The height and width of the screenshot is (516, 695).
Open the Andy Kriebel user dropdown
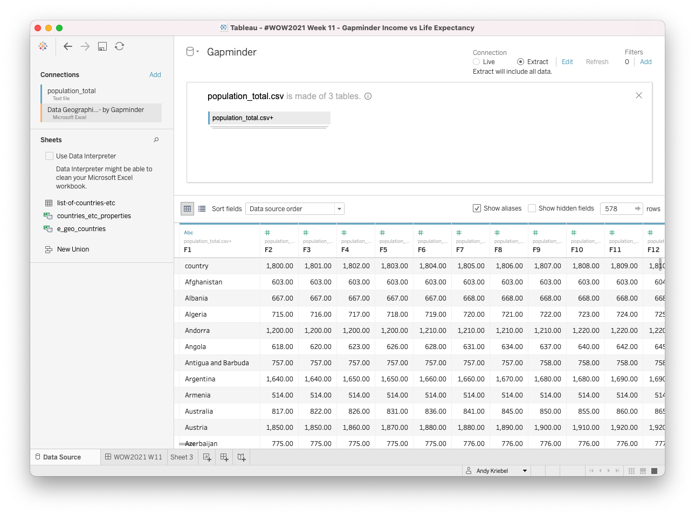click(x=497, y=471)
